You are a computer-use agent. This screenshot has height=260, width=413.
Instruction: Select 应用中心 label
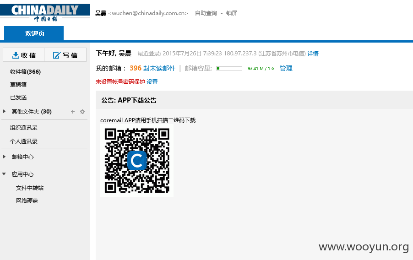point(22,174)
